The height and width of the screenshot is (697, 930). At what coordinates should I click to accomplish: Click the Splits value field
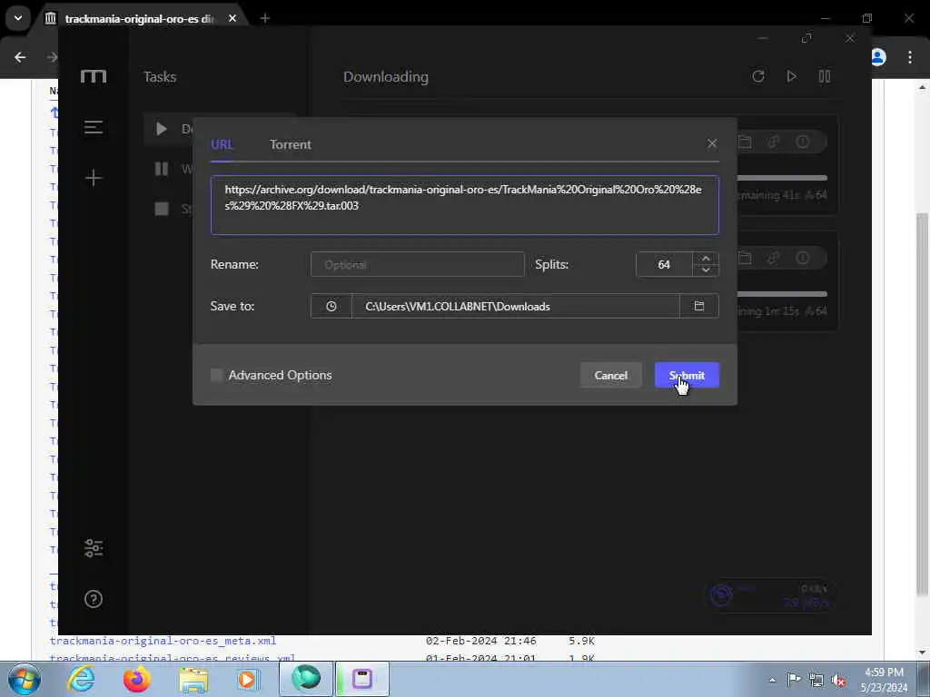664,264
